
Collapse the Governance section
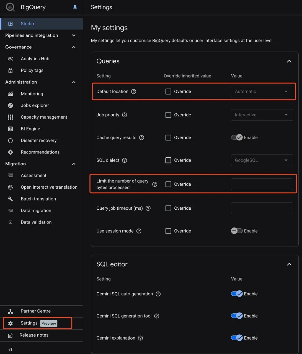click(74, 47)
